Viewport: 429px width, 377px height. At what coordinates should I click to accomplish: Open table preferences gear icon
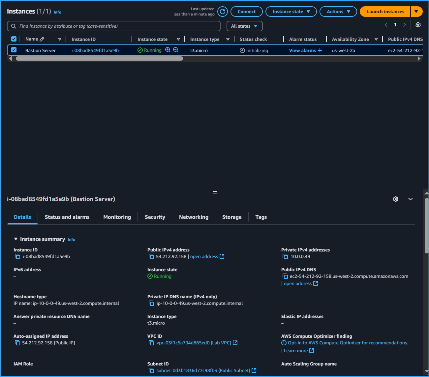pyautogui.click(x=418, y=25)
